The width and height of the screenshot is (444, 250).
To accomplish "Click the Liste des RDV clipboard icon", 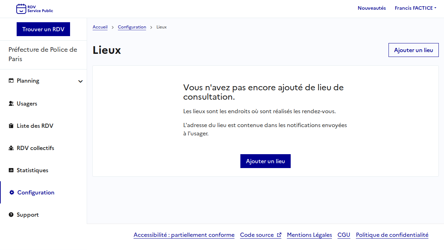I will (x=11, y=126).
